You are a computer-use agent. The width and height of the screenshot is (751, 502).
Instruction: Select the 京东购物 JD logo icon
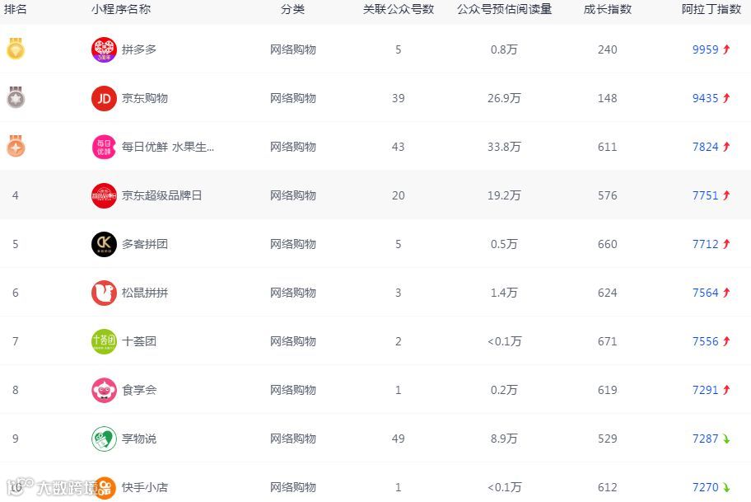coord(104,98)
